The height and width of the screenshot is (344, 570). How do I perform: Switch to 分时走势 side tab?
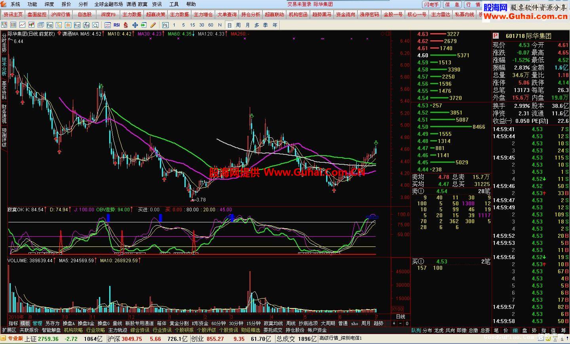(4, 43)
